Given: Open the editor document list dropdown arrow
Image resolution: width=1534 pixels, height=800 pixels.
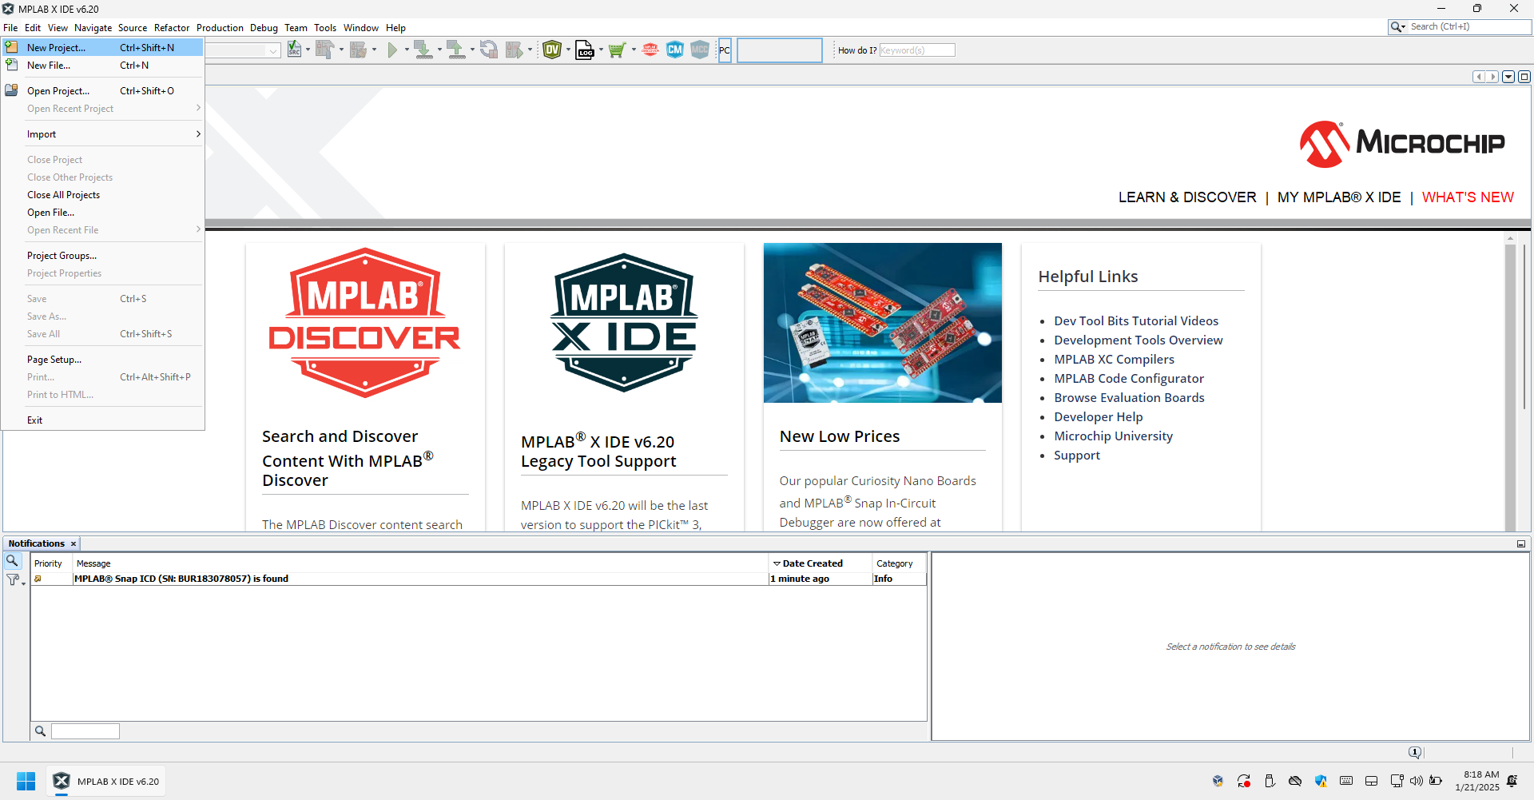Looking at the screenshot, I should (x=1508, y=77).
